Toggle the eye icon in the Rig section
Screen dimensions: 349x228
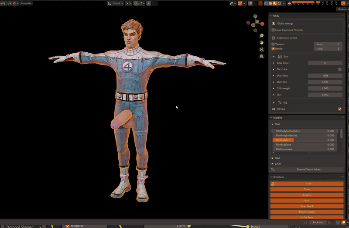[x=274, y=109]
